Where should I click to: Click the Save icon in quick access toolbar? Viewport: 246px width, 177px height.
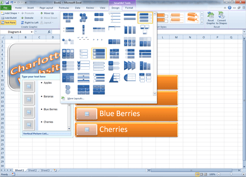(7, 2)
